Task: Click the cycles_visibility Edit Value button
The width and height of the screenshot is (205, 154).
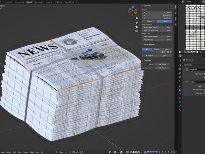Action: (162, 68)
